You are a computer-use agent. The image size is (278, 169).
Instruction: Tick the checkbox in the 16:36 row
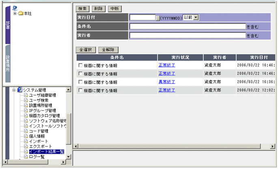point(80,82)
